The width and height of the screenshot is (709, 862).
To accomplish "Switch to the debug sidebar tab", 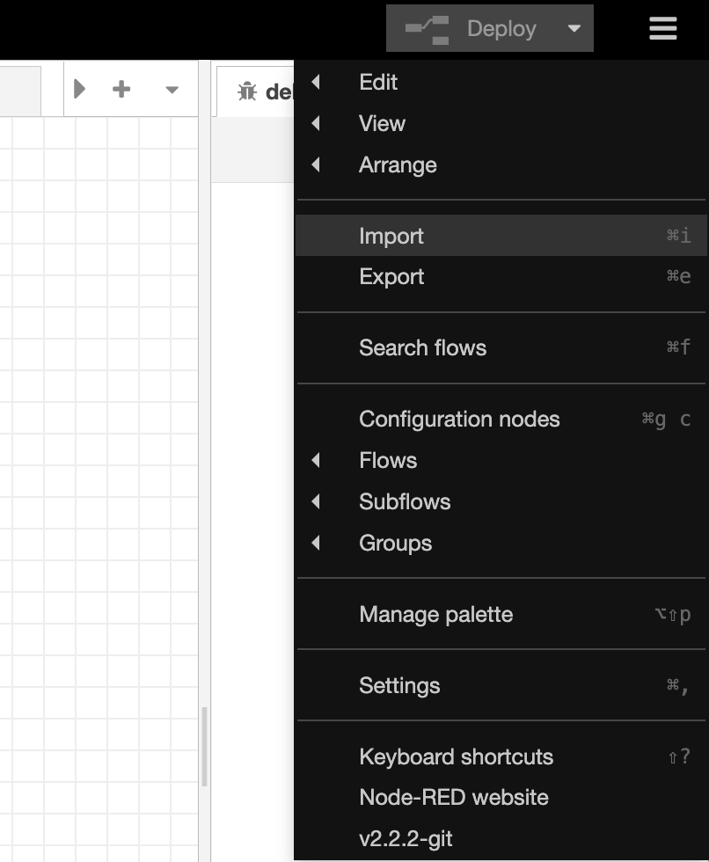I will pyautogui.click(x=257, y=91).
